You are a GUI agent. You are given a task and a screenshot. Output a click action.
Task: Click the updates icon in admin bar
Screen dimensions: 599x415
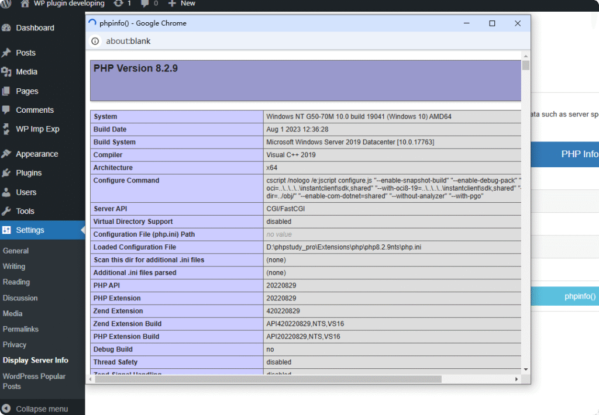pyautogui.click(x=119, y=4)
